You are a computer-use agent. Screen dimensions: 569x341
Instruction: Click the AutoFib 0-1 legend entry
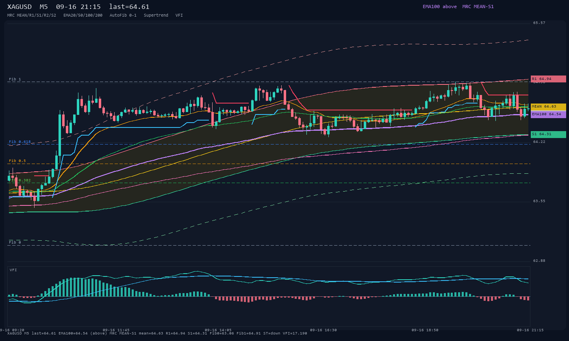pyautogui.click(x=123, y=15)
